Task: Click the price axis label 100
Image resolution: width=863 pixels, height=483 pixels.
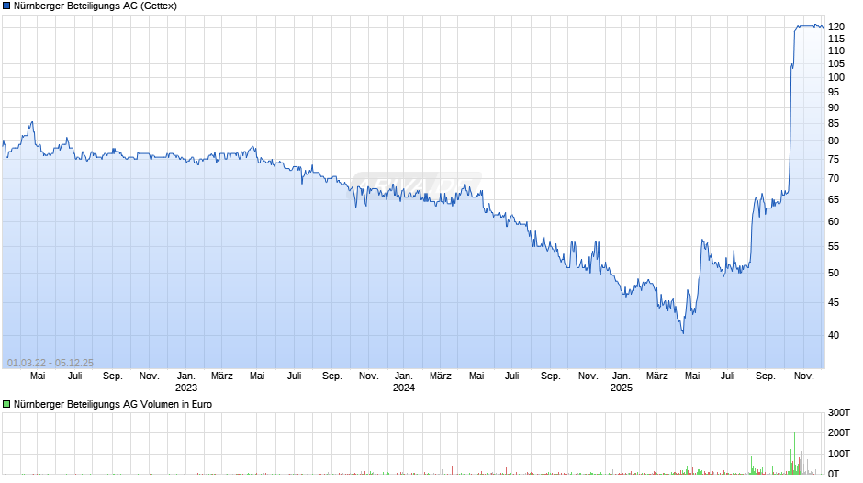Action: [x=836, y=78]
